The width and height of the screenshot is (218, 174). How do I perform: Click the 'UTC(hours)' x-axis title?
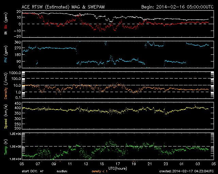coord(118,168)
